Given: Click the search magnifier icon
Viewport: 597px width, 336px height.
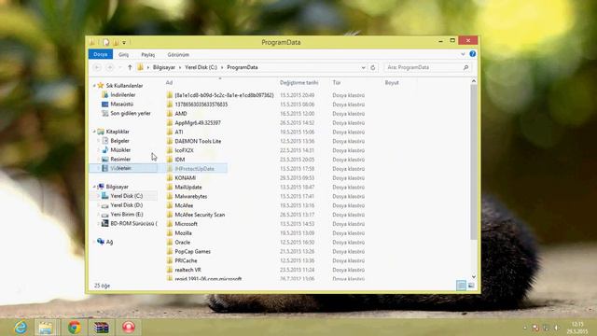Looking at the screenshot, I should click(x=466, y=67).
